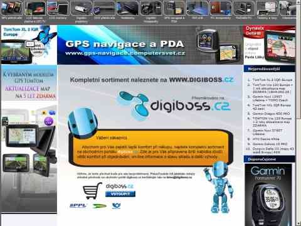301x226 pixels.
Task: Click the blue waving robot mascot
Action: [x=219, y=187]
